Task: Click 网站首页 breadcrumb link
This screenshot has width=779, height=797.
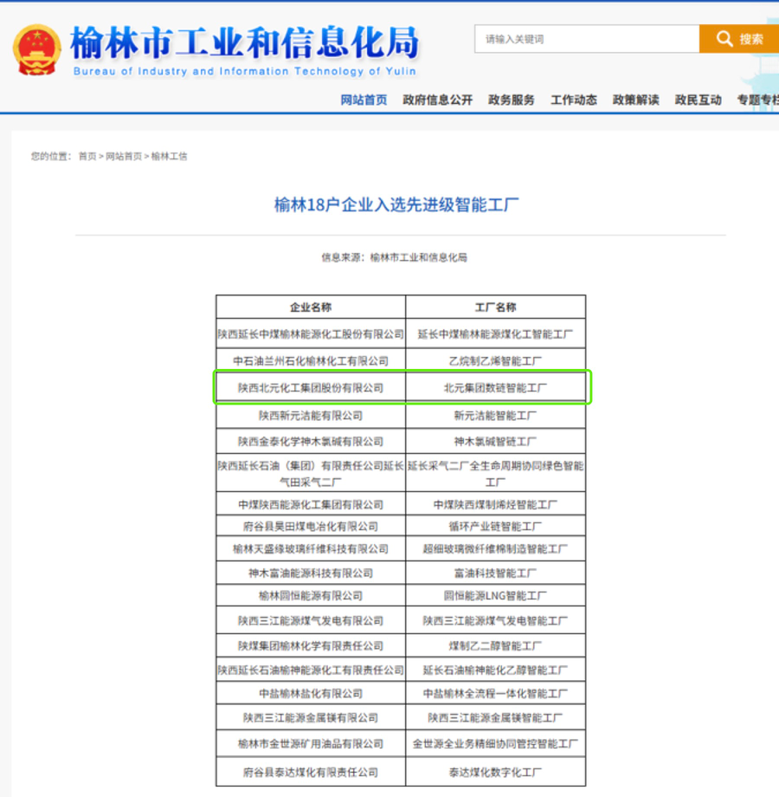Action: 124,156
